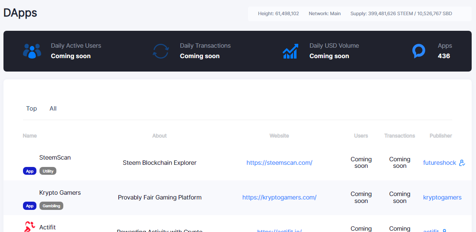Screen dimensions: 476x232
Task: Click the Daily Transactions label
Action: pyautogui.click(x=205, y=46)
